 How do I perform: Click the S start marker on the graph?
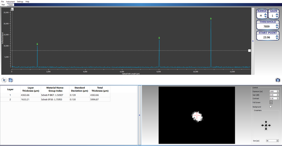pyautogui.click(x=12, y=9)
